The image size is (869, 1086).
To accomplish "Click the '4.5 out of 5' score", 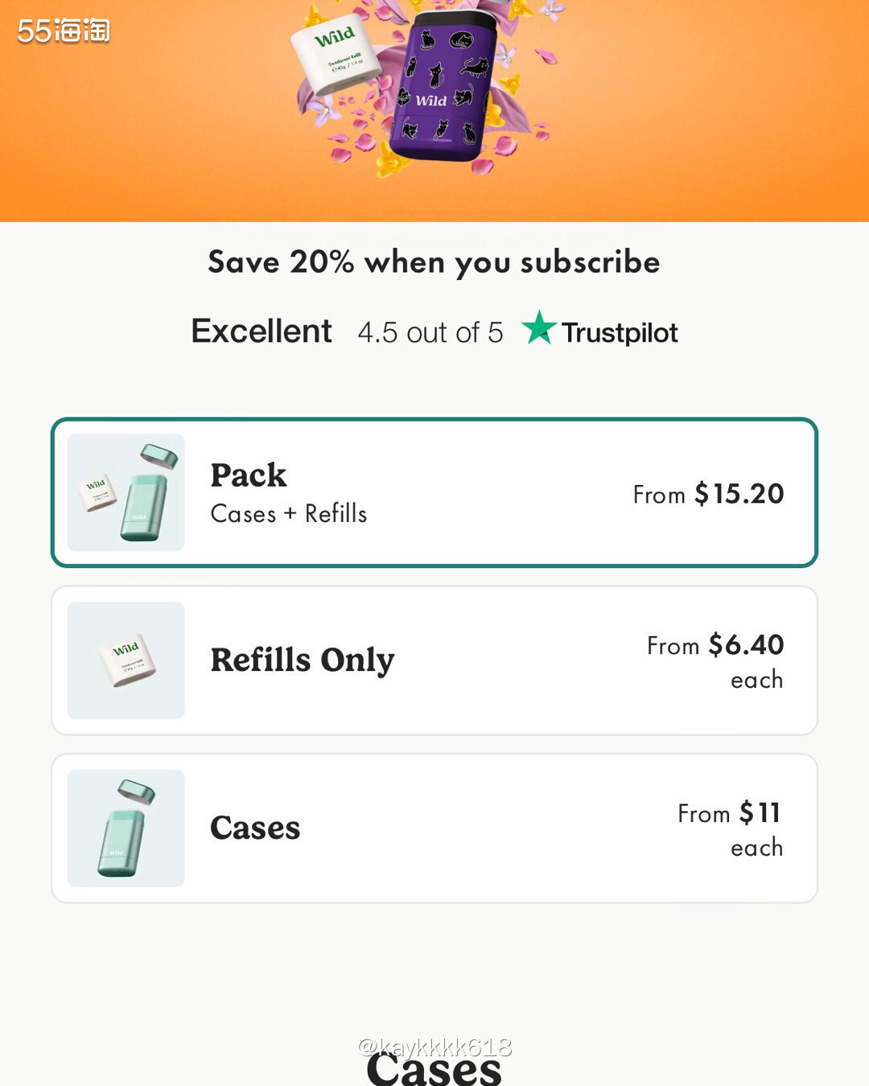I will (x=430, y=332).
